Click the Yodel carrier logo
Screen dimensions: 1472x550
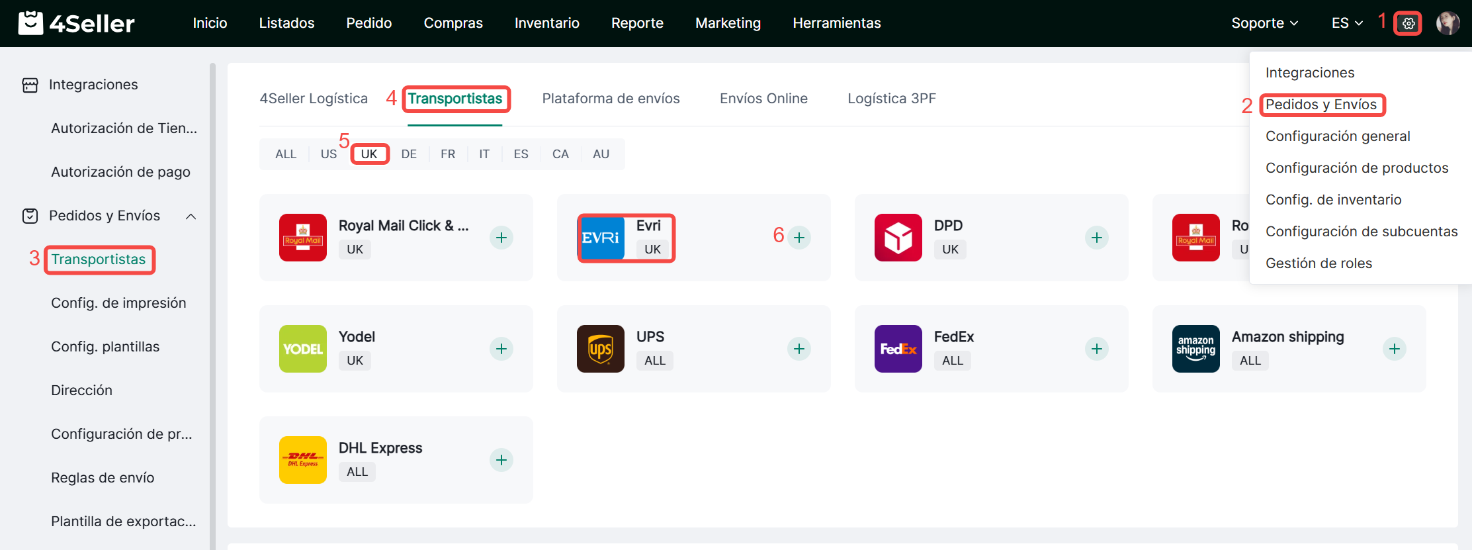pyautogui.click(x=303, y=349)
